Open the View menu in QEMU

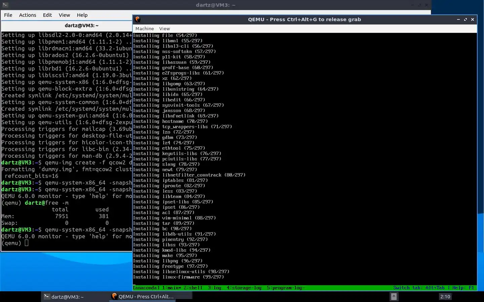tap(164, 29)
